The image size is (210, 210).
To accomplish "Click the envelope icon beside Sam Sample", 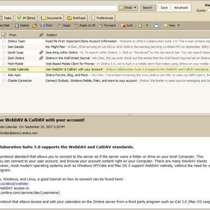I will tap(4, 47).
